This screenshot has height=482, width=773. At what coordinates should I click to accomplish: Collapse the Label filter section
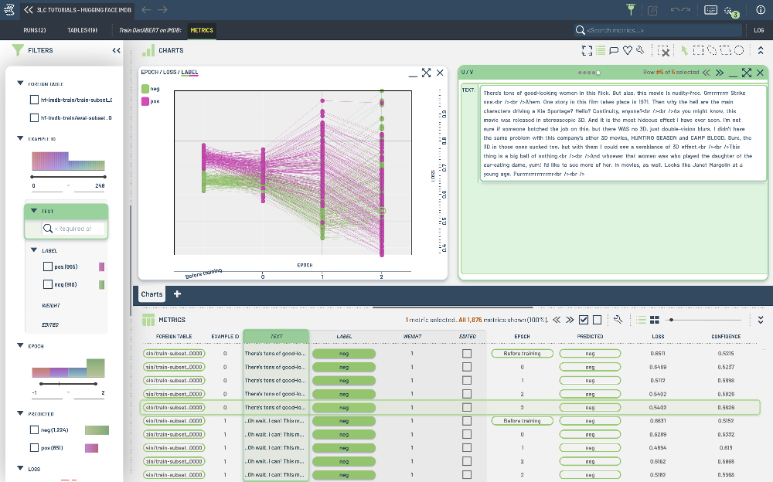(34, 250)
